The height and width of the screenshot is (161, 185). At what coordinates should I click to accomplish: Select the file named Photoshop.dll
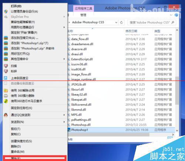pyautogui.click(x=81, y=125)
